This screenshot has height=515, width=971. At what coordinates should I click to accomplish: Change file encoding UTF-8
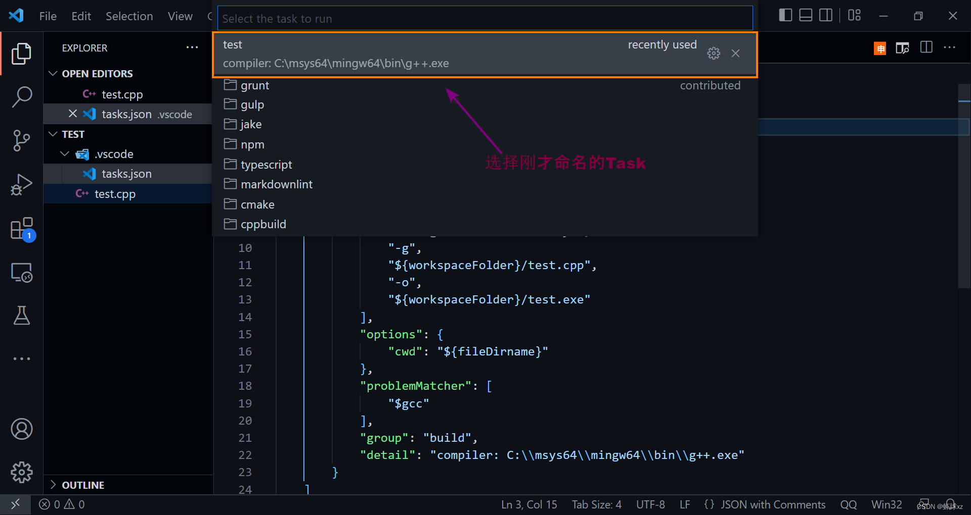click(650, 504)
